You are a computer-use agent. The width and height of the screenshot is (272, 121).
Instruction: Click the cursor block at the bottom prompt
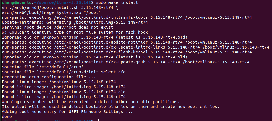coord(97,120)
